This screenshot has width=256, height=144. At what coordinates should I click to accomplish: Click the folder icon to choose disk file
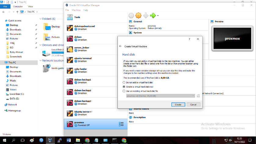click(x=198, y=96)
